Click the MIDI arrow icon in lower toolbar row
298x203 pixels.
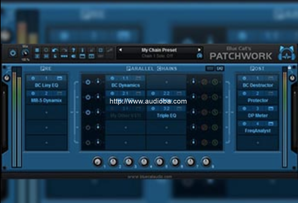point(73,56)
